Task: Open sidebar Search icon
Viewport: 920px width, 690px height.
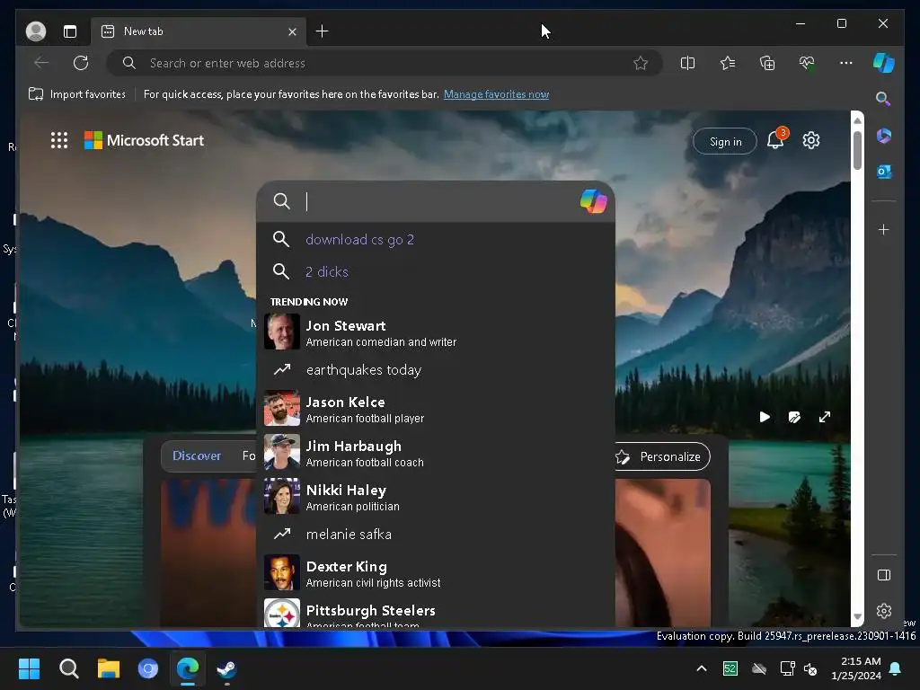Action: pos(884,99)
